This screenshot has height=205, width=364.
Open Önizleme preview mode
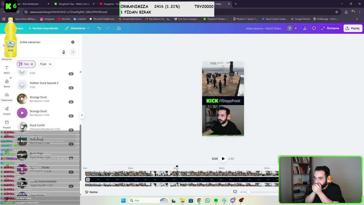coord(330,28)
